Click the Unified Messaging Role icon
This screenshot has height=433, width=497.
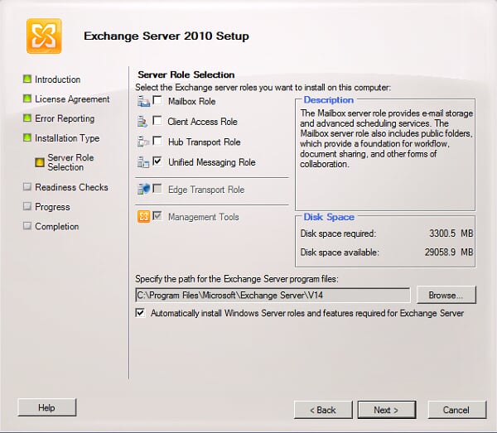[143, 162]
